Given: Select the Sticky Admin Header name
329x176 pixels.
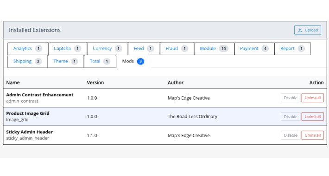Looking at the screenshot, I should coord(29,132).
